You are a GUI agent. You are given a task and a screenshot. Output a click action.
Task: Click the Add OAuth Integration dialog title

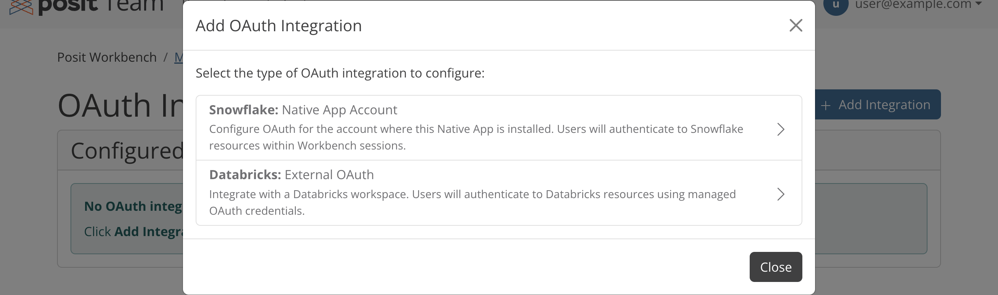point(278,26)
